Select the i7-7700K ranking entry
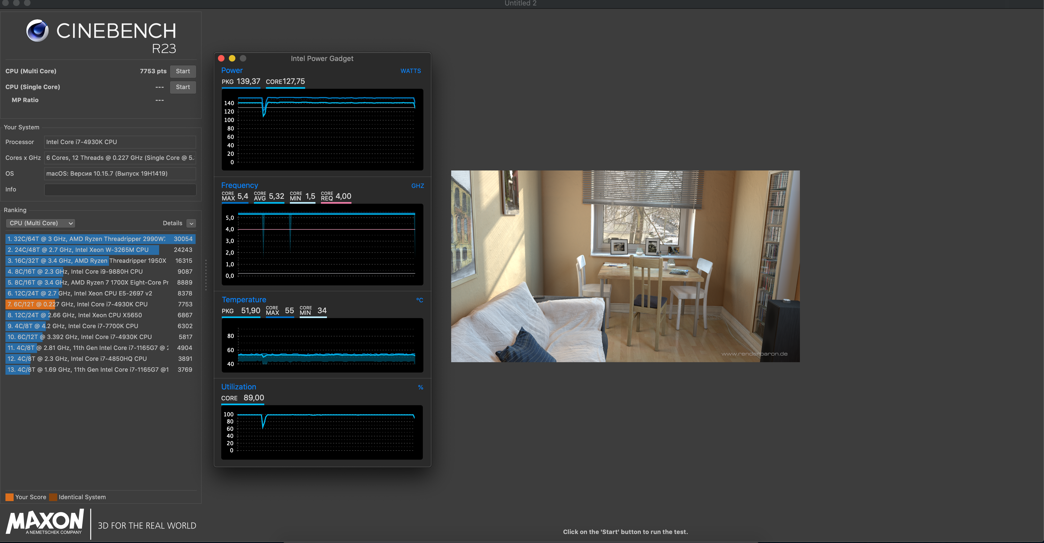Viewport: 1044px width, 543px height. [100, 326]
